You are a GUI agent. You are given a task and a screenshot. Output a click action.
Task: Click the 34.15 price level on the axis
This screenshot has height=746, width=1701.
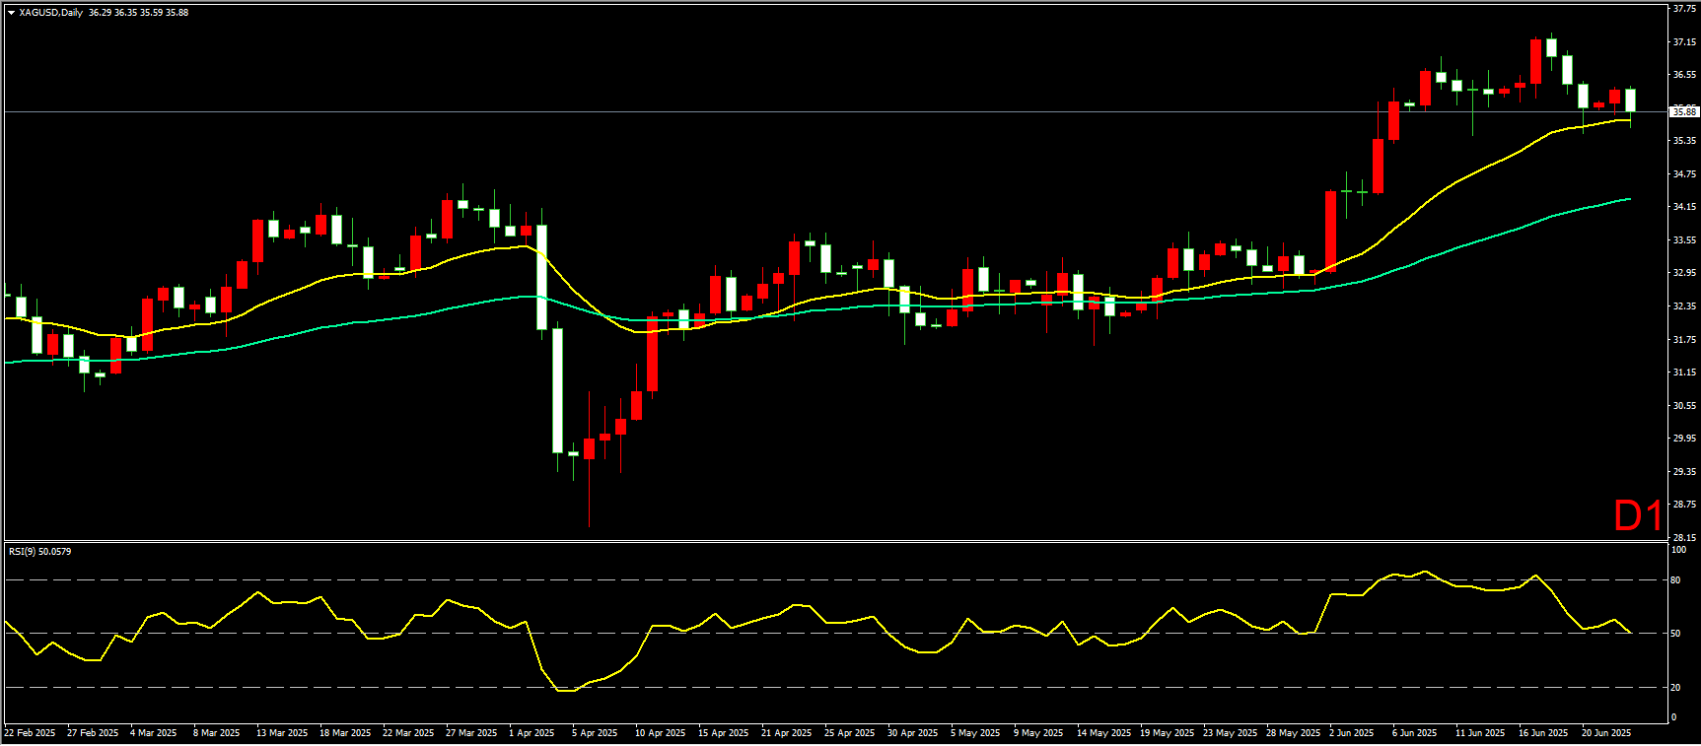point(1684,207)
